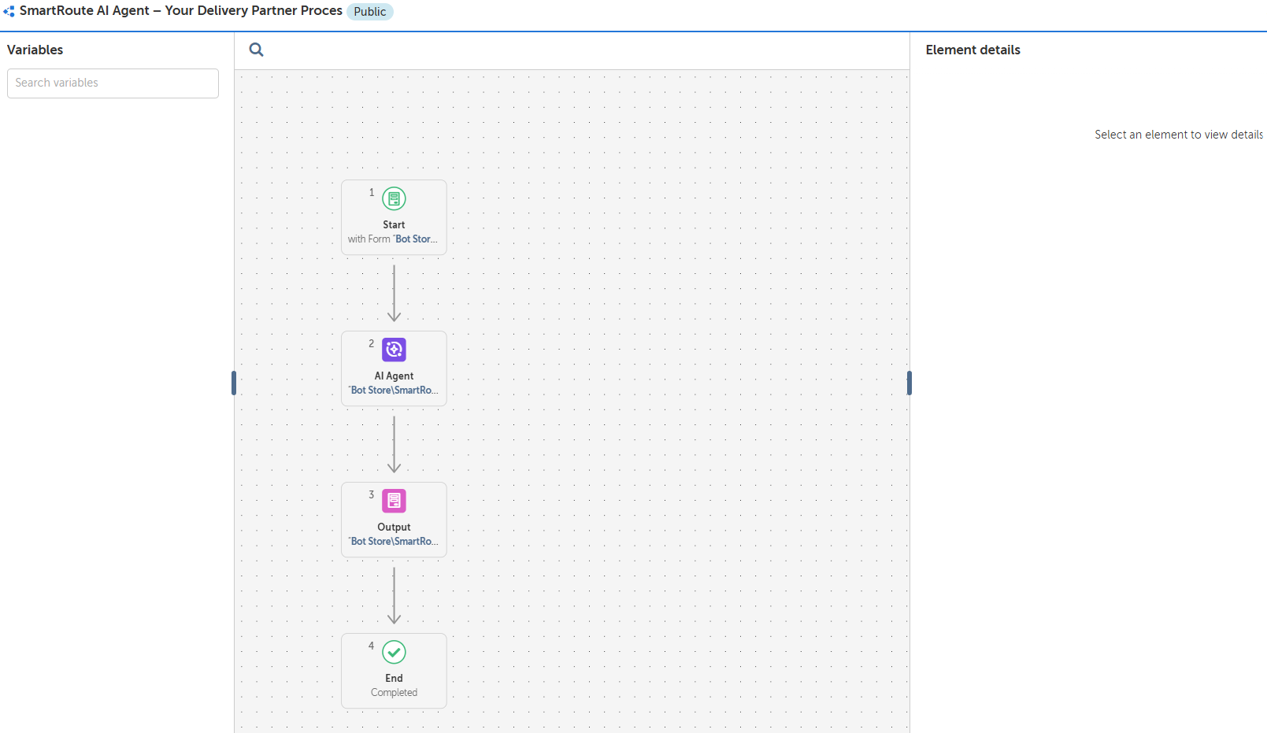This screenshot has width=1267, height=733.
Task: Click the Element details panel heading
Action: click(x=972, y=50)
